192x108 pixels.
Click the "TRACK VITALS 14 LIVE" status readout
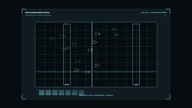point(86,95)
